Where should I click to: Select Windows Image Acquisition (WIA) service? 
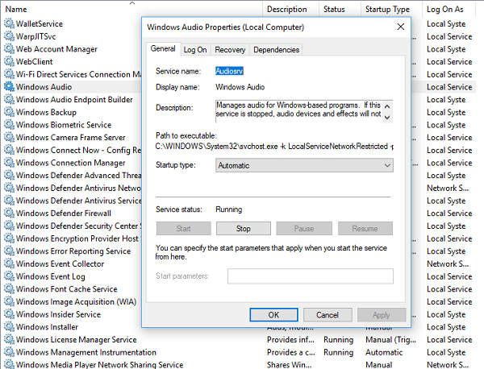click(77, 302)
